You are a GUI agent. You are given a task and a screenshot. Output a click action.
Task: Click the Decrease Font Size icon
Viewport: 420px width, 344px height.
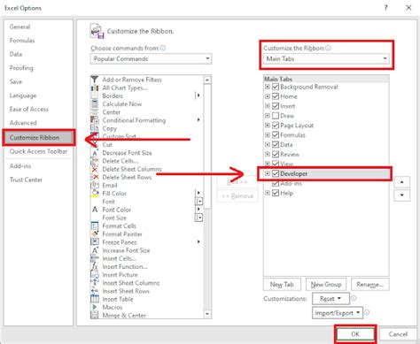tap(94, 153)
